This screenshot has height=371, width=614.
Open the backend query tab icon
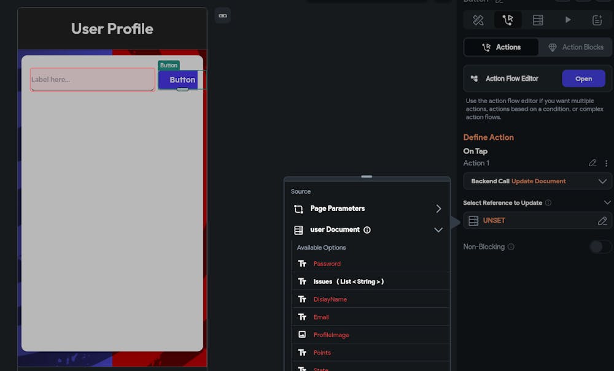click(x=538, y=20)
